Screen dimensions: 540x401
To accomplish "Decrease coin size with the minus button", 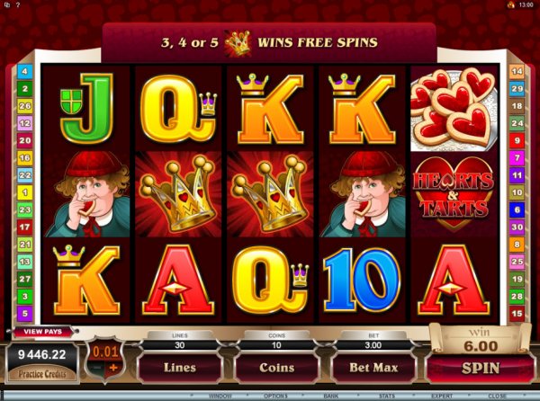I will click(97, 368).
